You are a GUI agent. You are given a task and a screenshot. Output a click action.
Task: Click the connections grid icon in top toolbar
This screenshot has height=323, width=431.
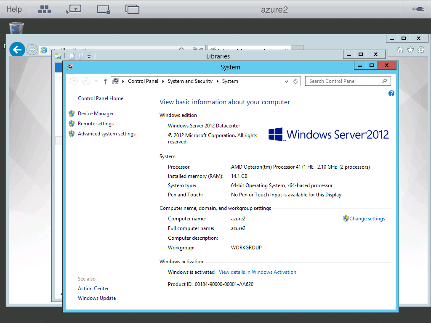pyautogui.click(x=45, y=9)
